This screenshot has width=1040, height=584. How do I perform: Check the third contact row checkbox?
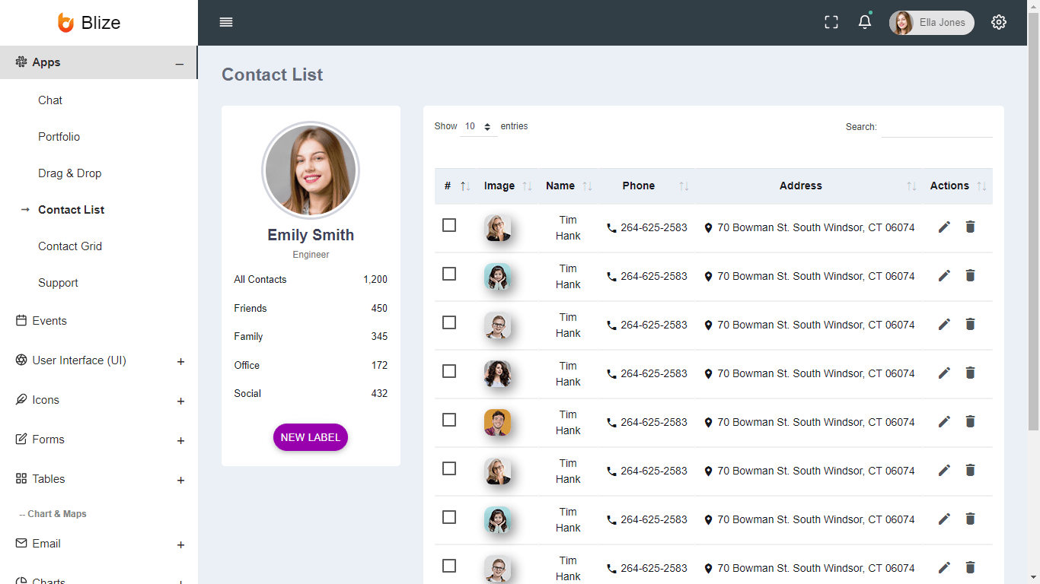[x=449, y=322]
